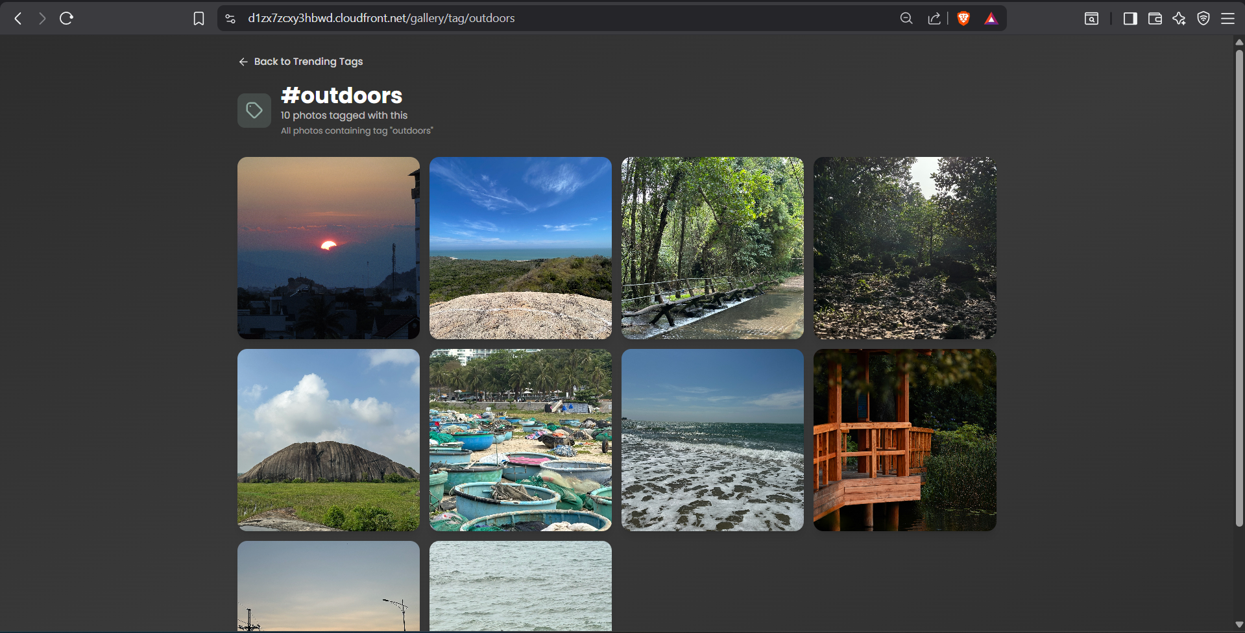Open Brave Wallet from the toolbar
The image size is (1245, 633).
click(x=1155, y=18)
